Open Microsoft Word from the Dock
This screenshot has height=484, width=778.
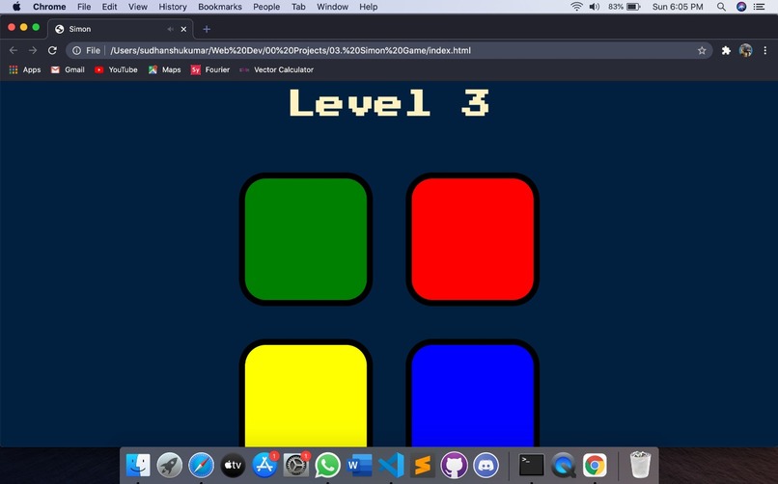coord(360,465)
